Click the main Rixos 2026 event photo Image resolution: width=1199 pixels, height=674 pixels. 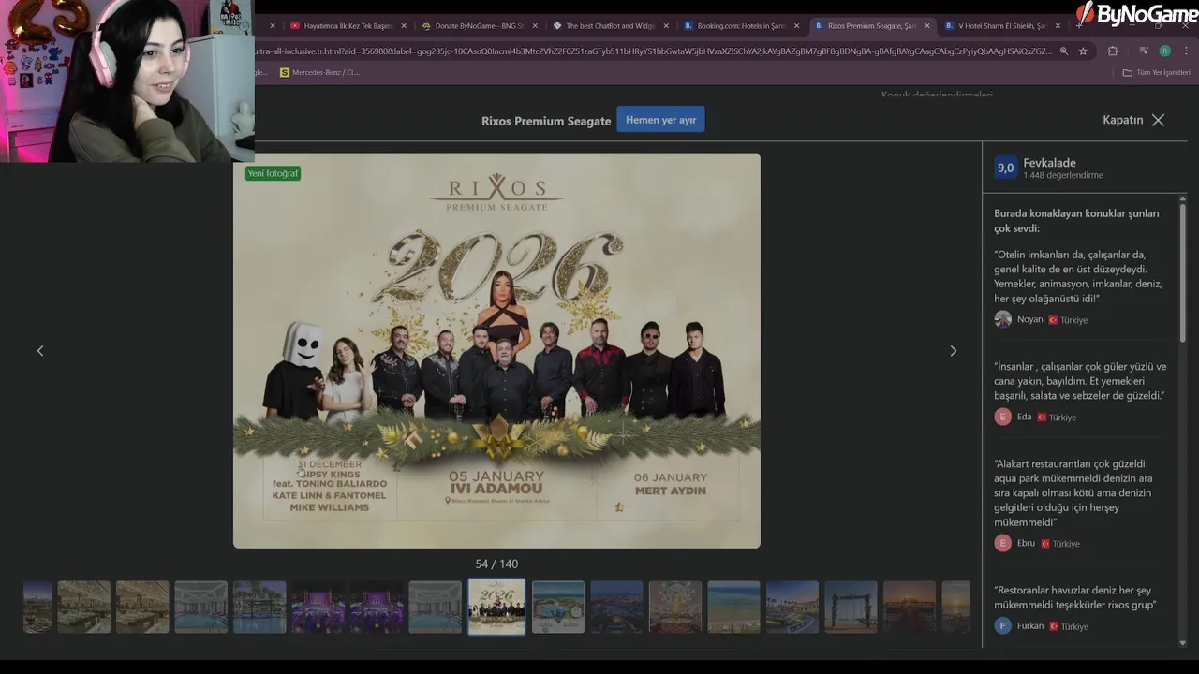click(496, 351)
